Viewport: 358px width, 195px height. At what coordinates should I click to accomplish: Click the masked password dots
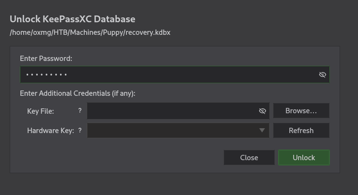(x=47, y=75)
